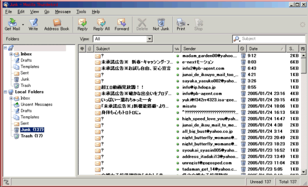
Task: Open a new message with Write
Action: point(33,24)
